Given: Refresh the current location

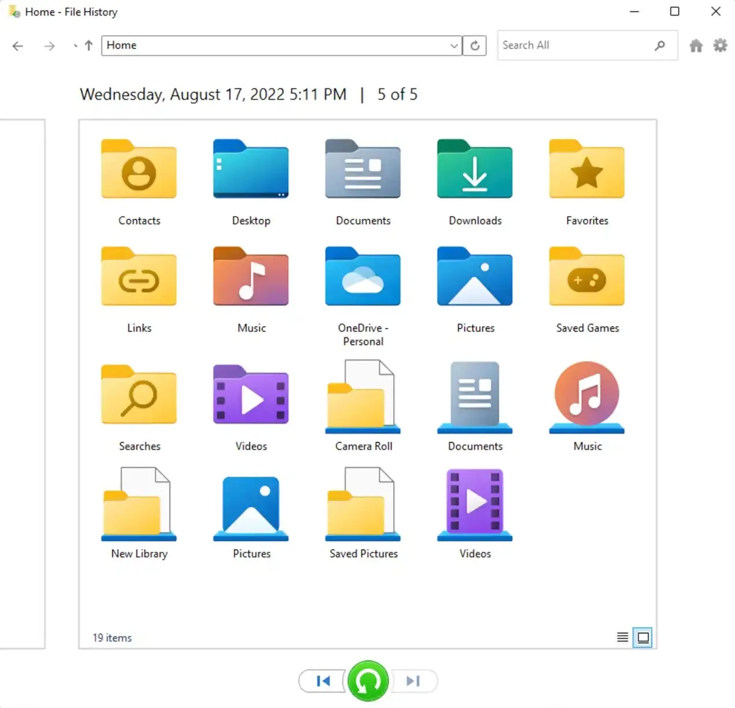Looking at the screenshot, I should pos(475,46).
